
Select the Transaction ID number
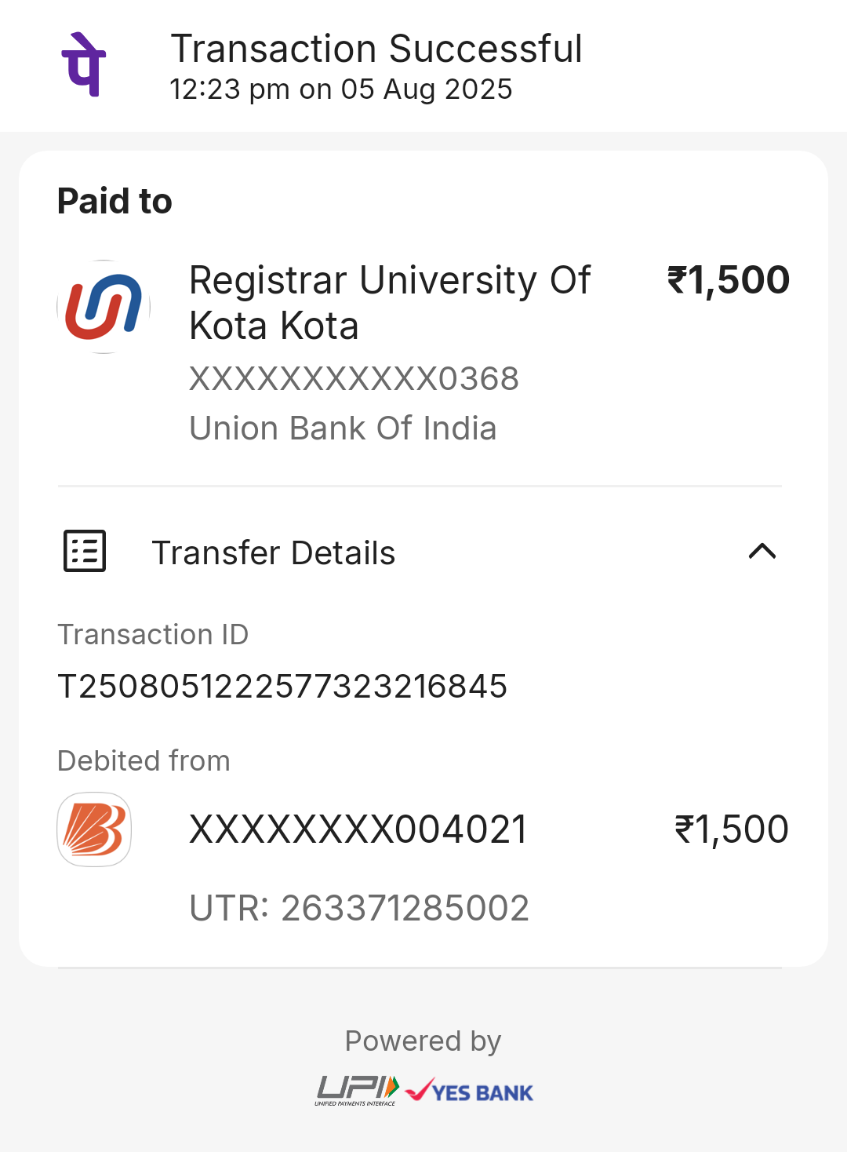[x=282, y=687]
